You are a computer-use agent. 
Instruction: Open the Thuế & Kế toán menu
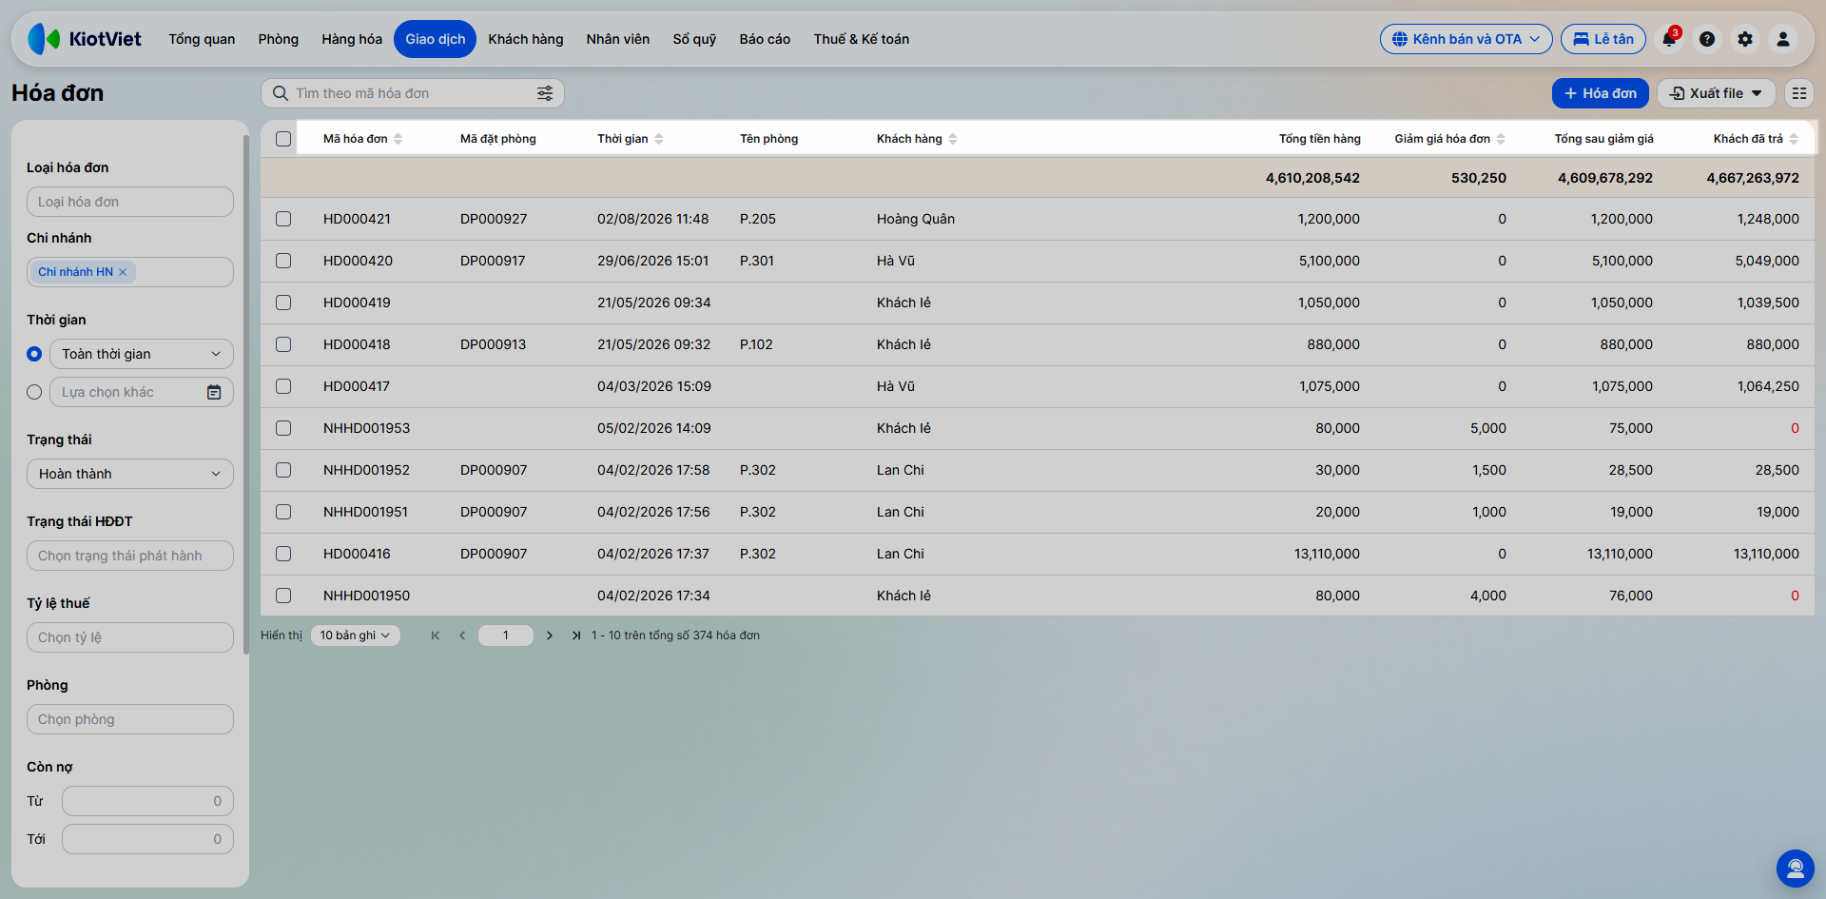(862, 39)
